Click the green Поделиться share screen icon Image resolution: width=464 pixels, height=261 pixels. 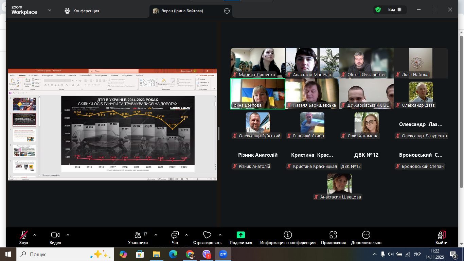(x=240, y=235)
